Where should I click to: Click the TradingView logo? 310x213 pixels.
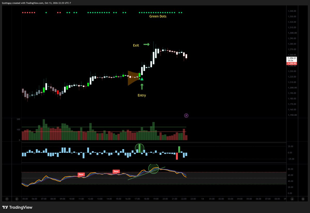[17, 207]
